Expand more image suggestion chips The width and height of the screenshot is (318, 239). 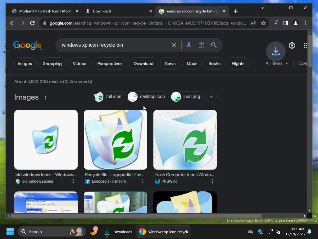click(211, 97)
